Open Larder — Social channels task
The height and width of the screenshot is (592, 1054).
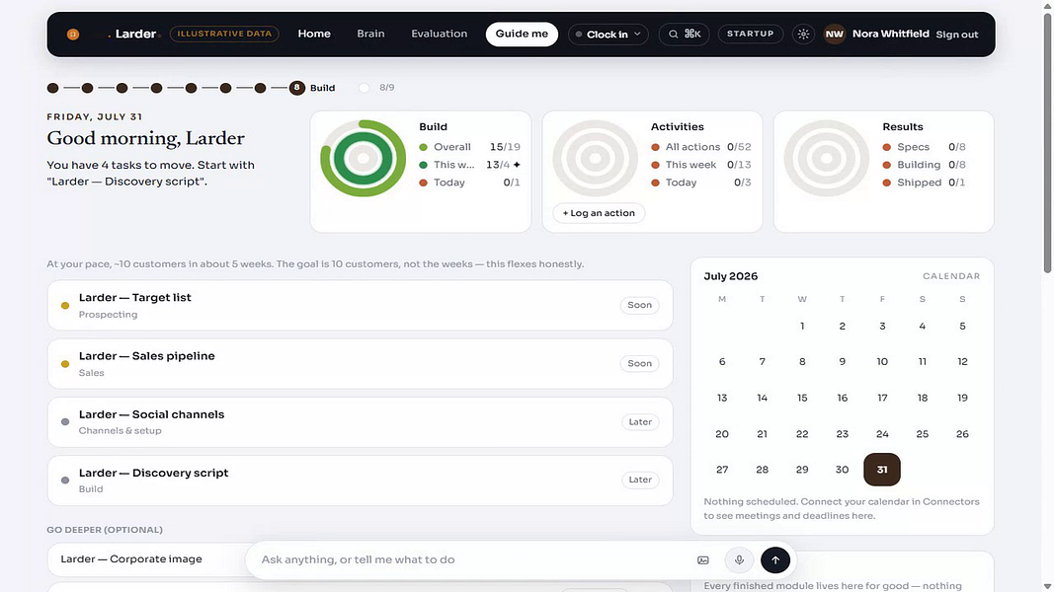point(360,422)
